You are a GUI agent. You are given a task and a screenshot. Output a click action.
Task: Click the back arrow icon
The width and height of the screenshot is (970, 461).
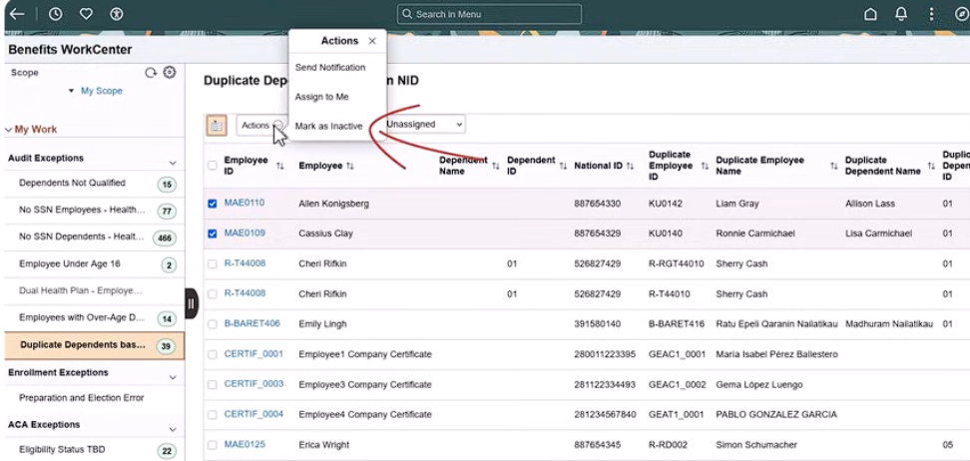(x=17, y=14)
